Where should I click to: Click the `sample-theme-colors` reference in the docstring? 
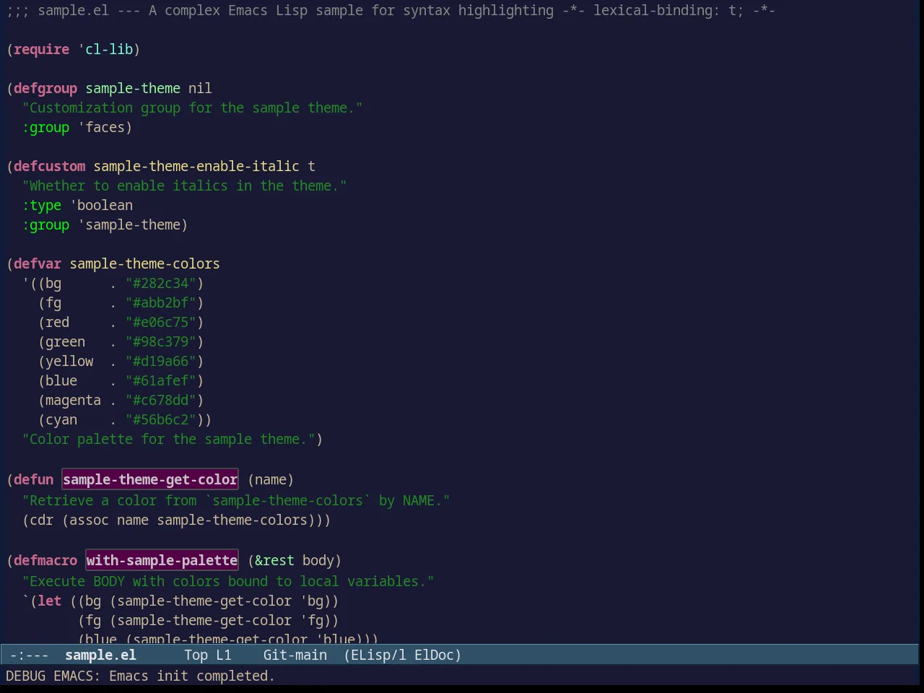pos(288,500)
